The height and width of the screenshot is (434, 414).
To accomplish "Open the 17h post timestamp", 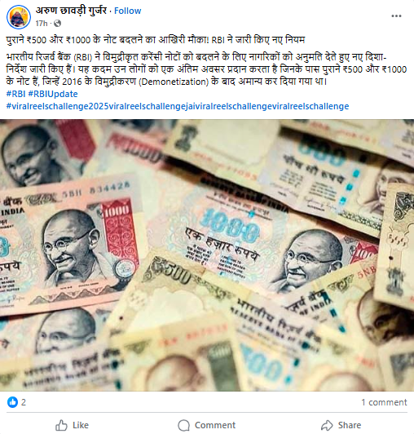I will pos(42,24).
